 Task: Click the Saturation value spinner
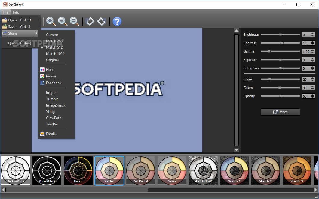point(308,68)
